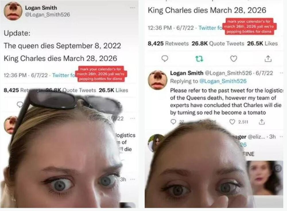Reply to the tomato tweet using the comment icon
The height and width of the screenshot is (211, 287).
173,122
